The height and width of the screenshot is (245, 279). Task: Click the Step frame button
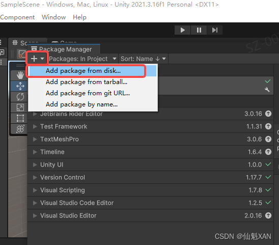[x=215, y=30]
